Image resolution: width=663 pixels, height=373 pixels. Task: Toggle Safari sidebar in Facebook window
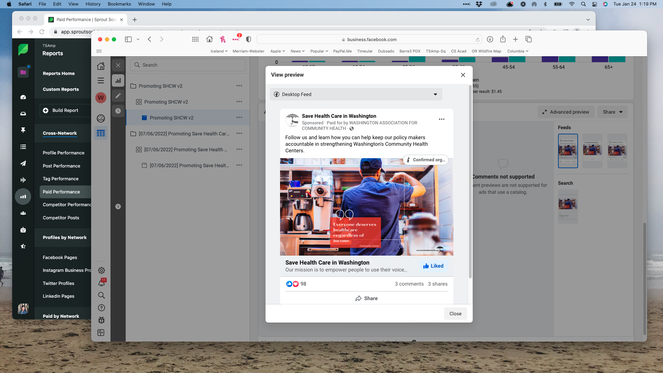point(128,39)
